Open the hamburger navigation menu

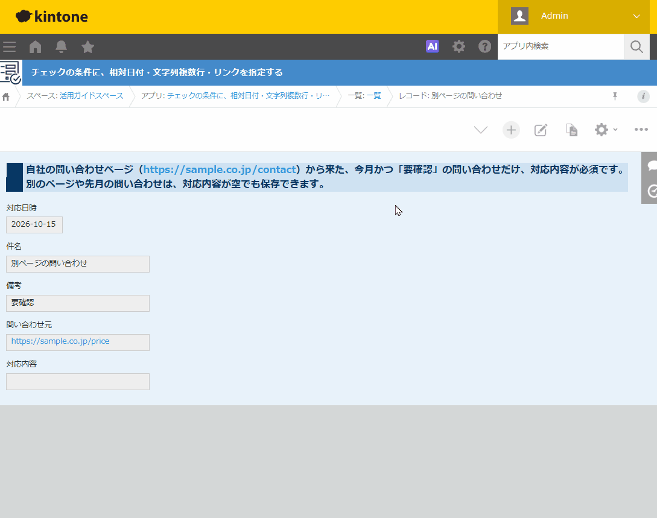pos(9,46)
